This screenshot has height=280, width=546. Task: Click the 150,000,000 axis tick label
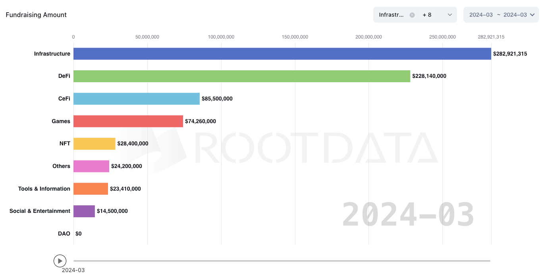(x=295, y=37)
